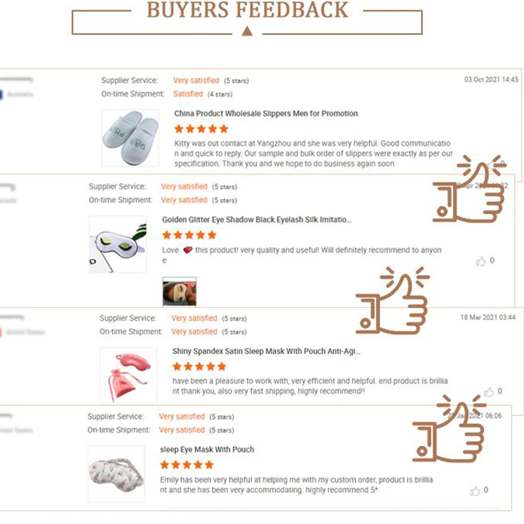Open Golden Glitter Eye Shadow Black Eyelash link
This screenshot has height=524, width=524.
click(257, 220)
